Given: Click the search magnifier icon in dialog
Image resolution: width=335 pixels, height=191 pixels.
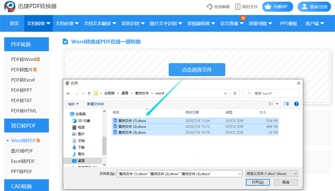Looking at the screenshot, I should tap(249, 93).
